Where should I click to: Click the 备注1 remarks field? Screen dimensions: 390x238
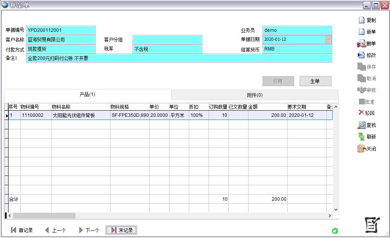pos(178,58)
